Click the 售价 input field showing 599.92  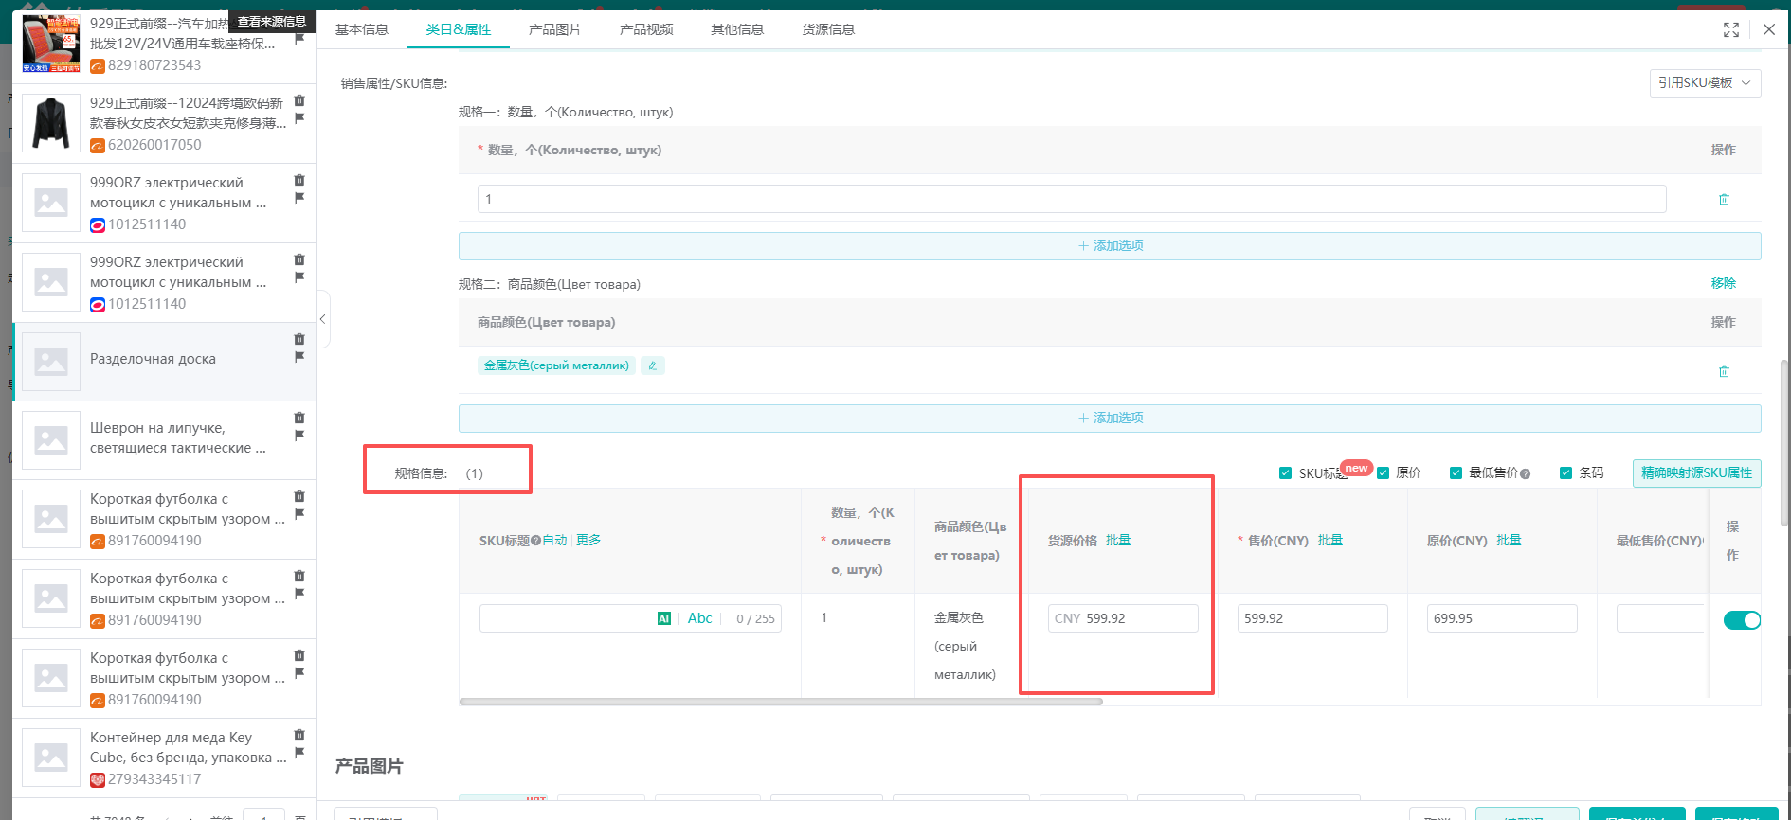tap(1312, 618)
